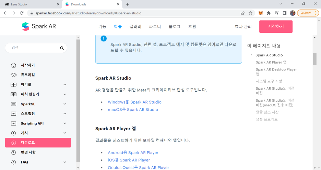The image size is (321, 170).
Task: Open the 갤러리 nav menu
Action: click(135, 27)
